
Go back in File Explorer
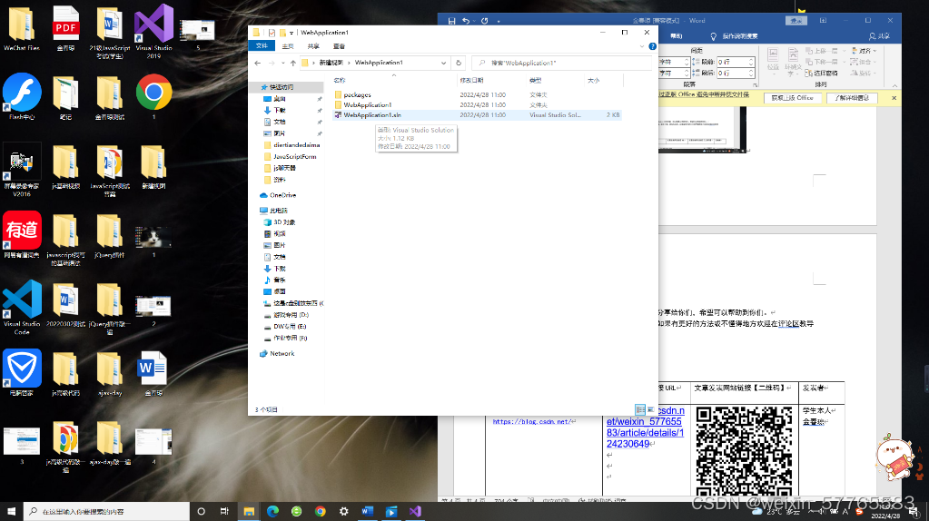[257, 63]
